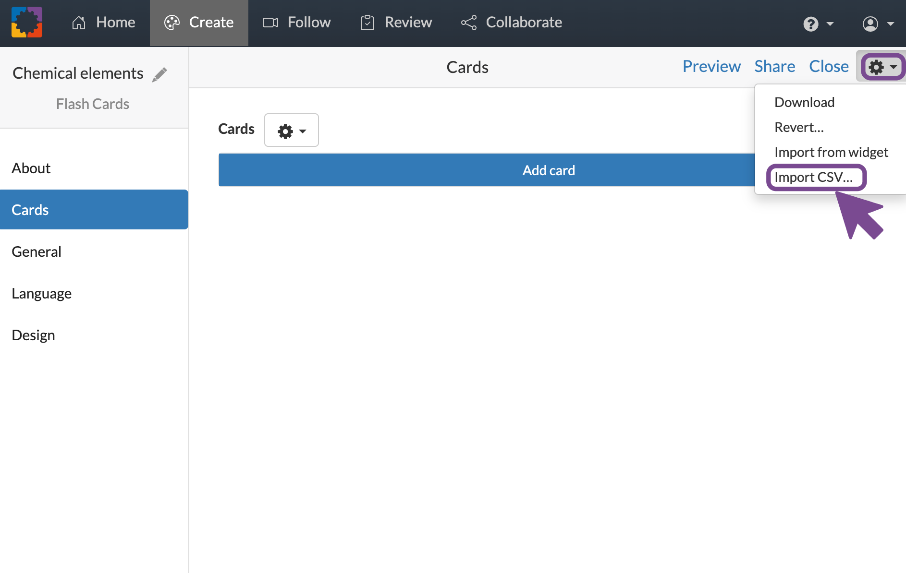This screenshot has height=573, width=906.
Task: Edit the Chemical elements title pencil icon
Action: 160,74
